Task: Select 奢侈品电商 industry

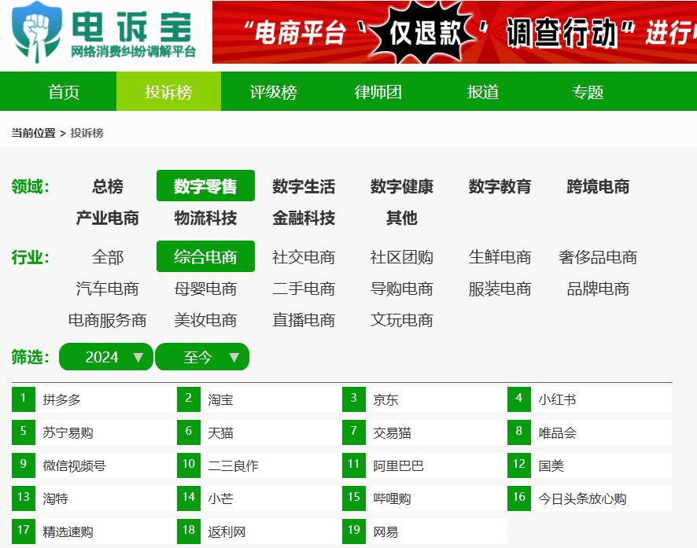Action: tap(598, 256)
